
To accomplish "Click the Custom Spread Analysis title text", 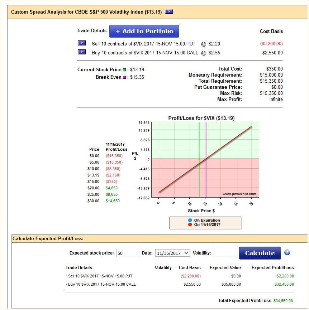I will click(x=86, y=12).
